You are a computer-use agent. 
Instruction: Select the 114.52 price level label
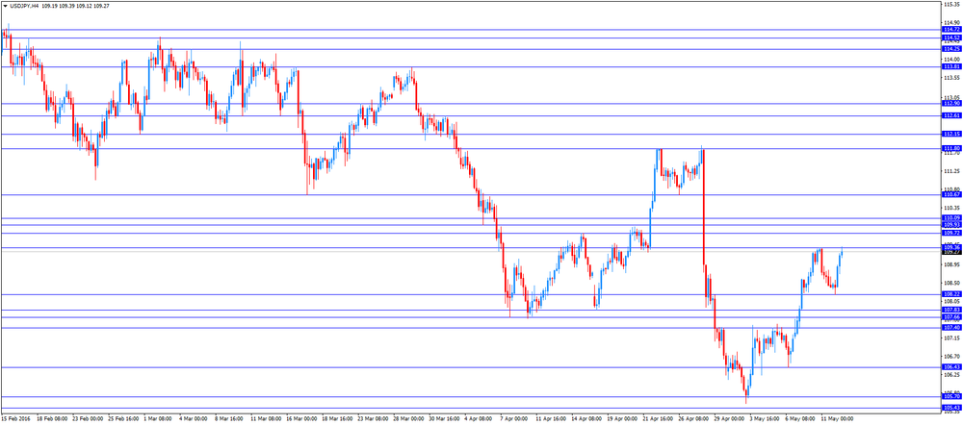click(x=950, y=37)
